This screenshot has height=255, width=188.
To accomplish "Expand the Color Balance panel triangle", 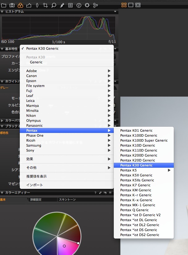I will 2,121.
